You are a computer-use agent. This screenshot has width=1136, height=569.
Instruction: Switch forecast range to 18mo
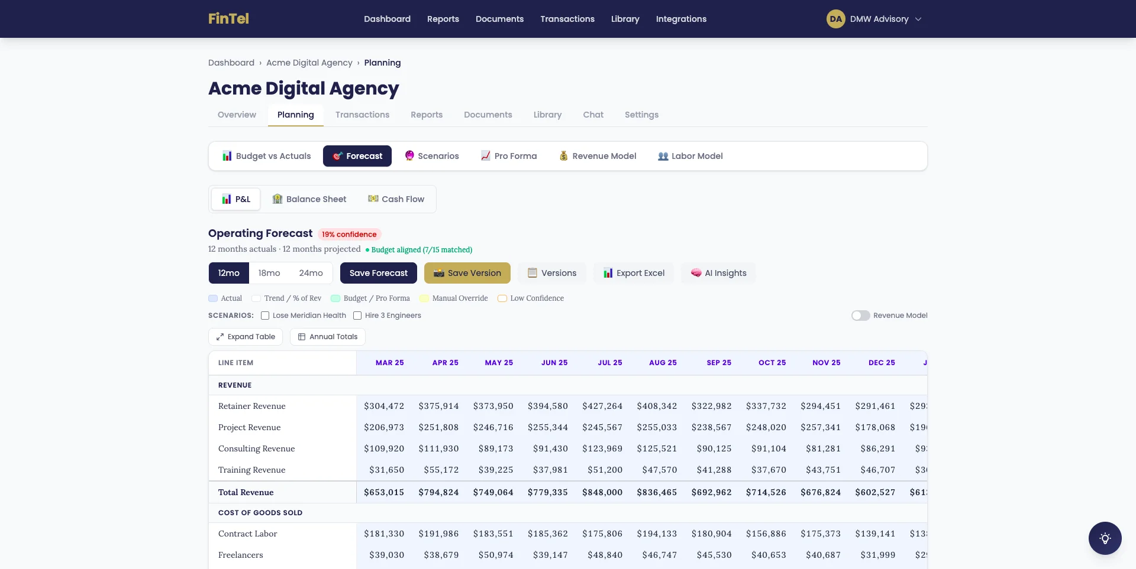pos(269,273)
